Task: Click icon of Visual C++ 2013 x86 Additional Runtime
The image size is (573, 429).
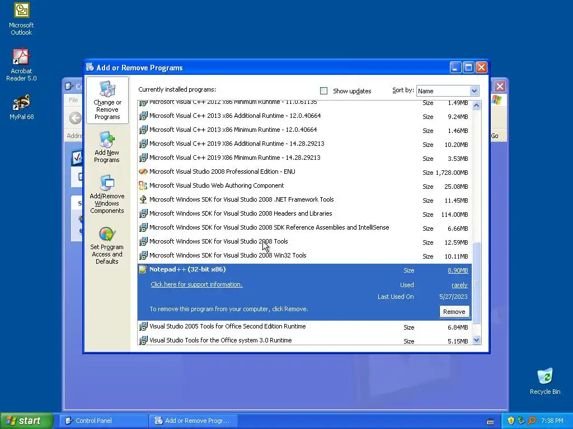Action: click(x=143, y=116)
